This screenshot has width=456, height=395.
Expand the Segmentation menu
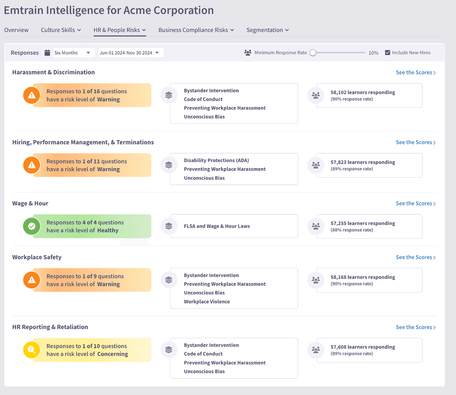click(x=268, y=30)
